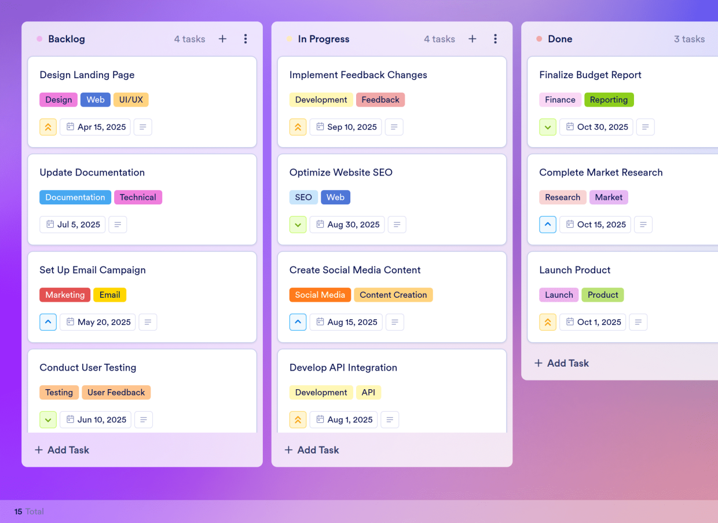
Task: Click priority icon on Develop API Integration
Action: point(298,419)
